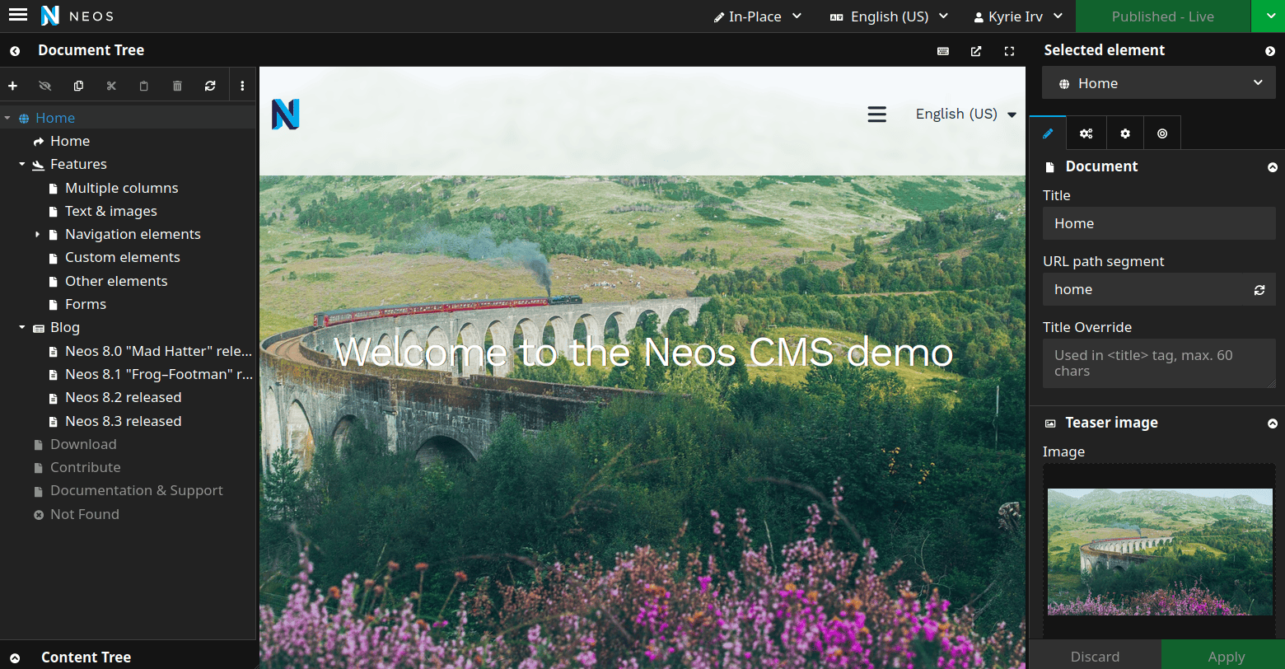Select Other elements page
The image size is (1285, 669).
click(116, 281)
